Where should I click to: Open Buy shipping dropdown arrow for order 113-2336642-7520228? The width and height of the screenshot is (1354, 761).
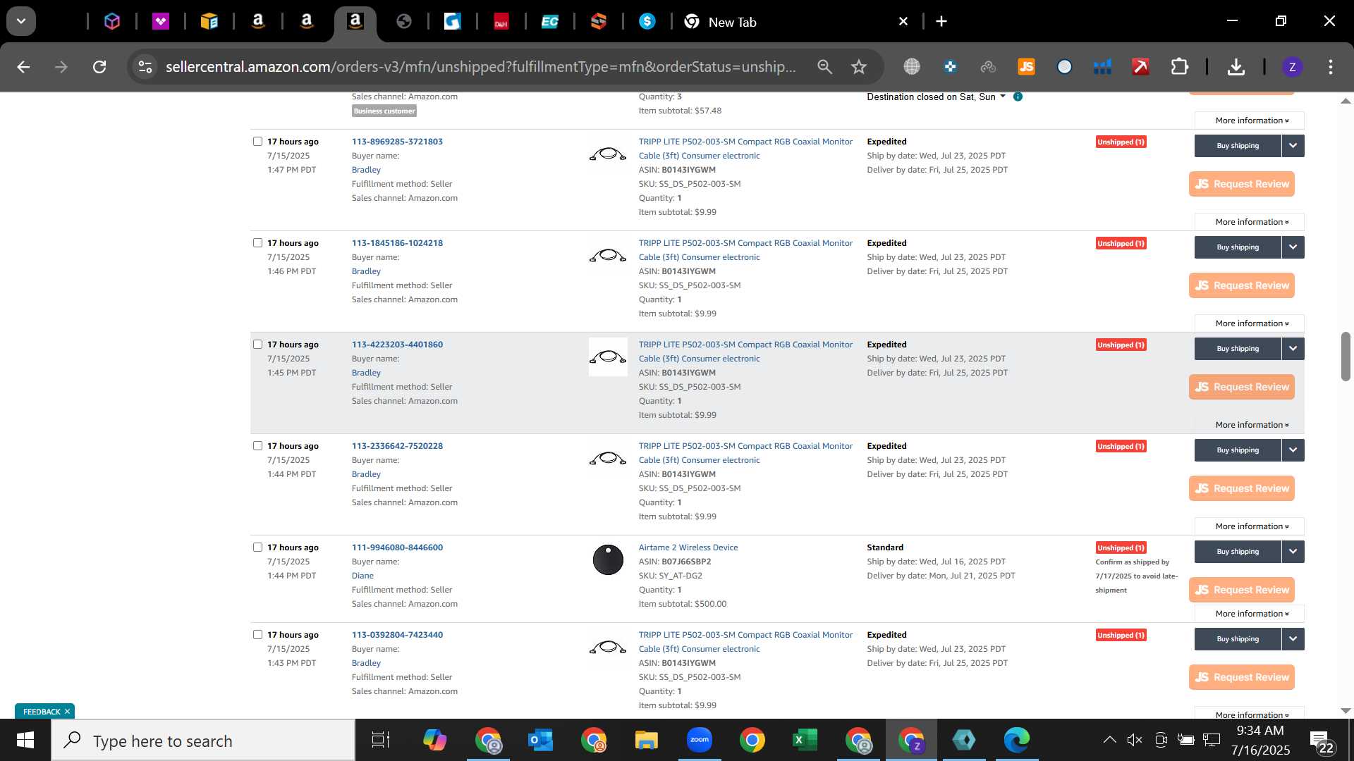coord(1293,450)
